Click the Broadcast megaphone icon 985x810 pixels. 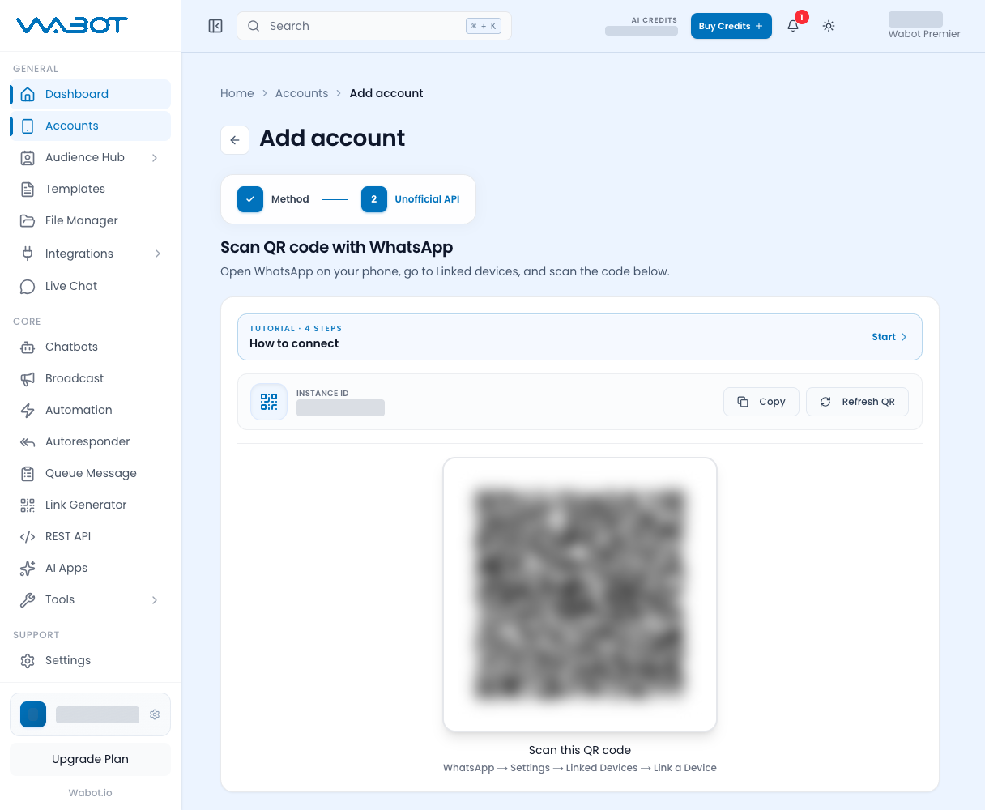coord(28,378)
